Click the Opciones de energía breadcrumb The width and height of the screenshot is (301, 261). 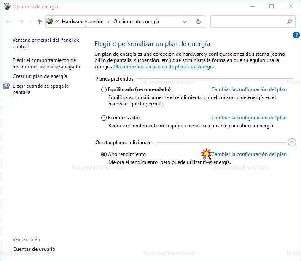136,22
